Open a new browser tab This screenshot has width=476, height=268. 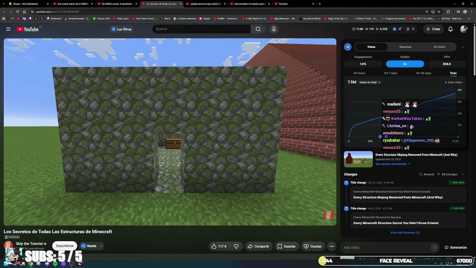coord(320,4)
